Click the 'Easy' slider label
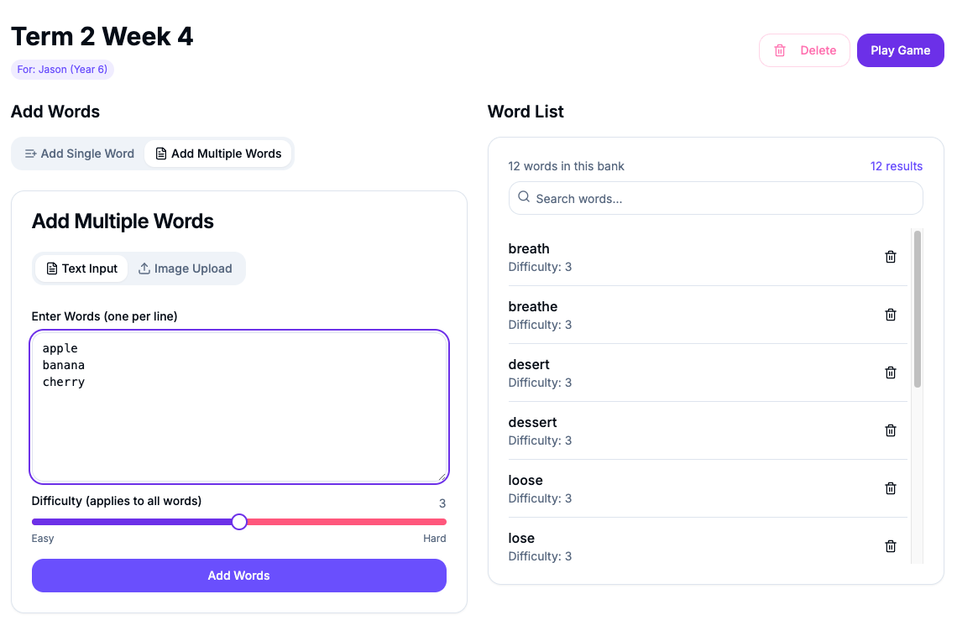The height and width of the screenshot is (641, 957). [x=43, y=539]
